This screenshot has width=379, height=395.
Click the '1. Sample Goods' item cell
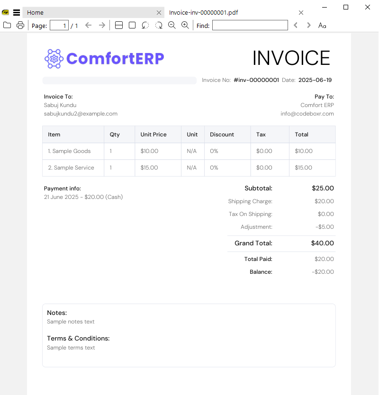click(73, 151)
